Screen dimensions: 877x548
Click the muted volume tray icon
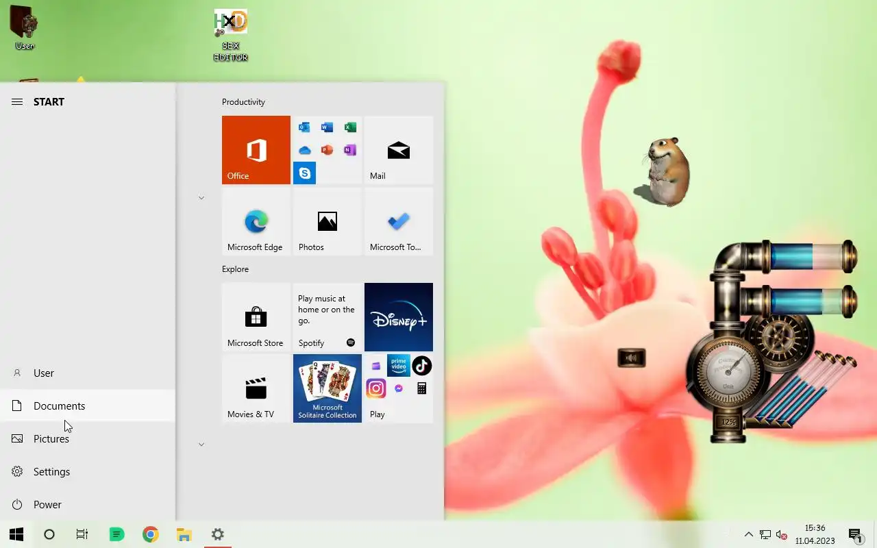point(782,534)
